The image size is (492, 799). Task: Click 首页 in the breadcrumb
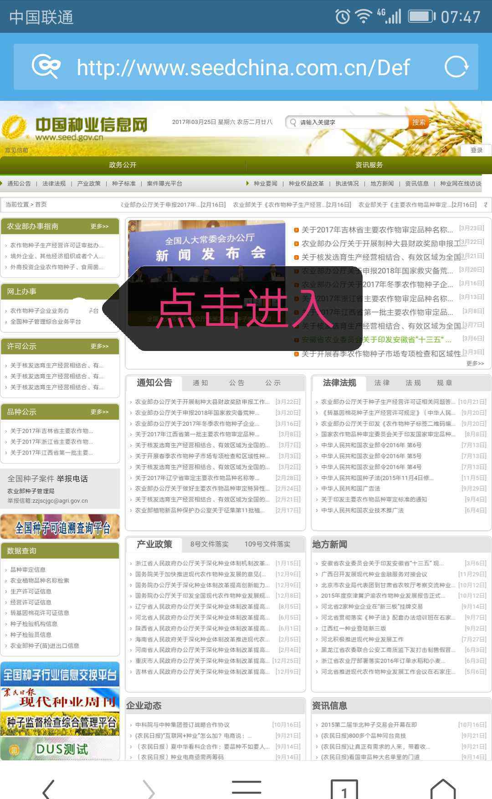coord(41,205)
